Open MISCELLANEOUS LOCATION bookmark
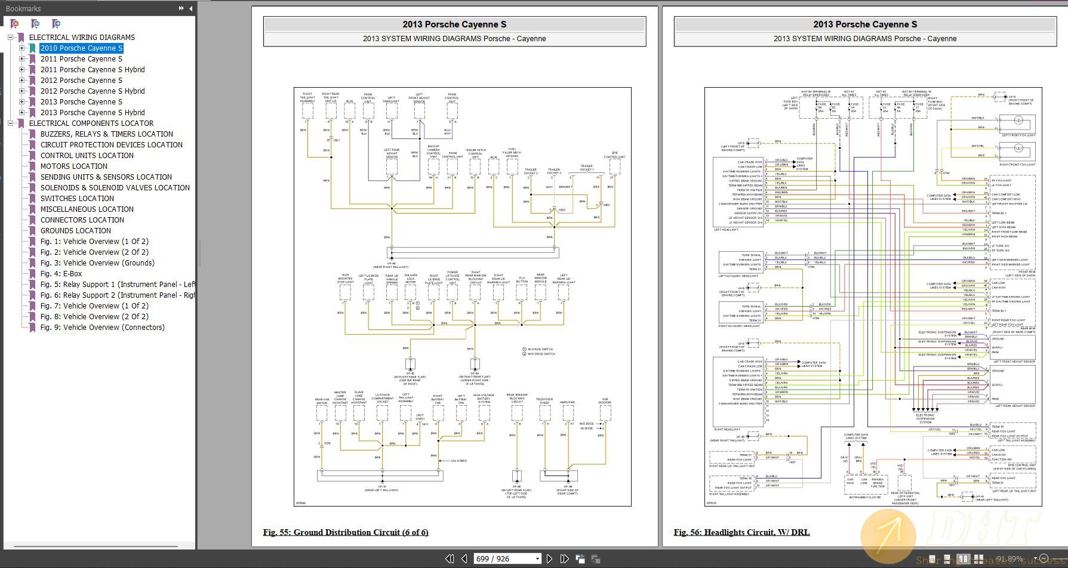Image resolution: width=1068 pixels, height=568 pixels. [87, 209]
